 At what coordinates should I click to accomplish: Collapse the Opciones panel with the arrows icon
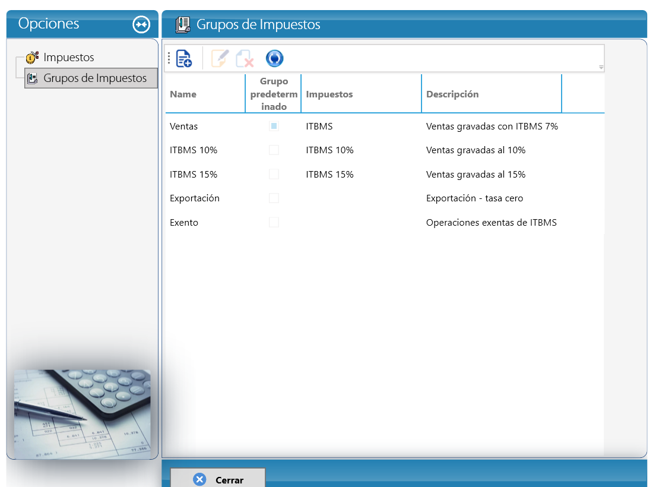tap(141, 24)
